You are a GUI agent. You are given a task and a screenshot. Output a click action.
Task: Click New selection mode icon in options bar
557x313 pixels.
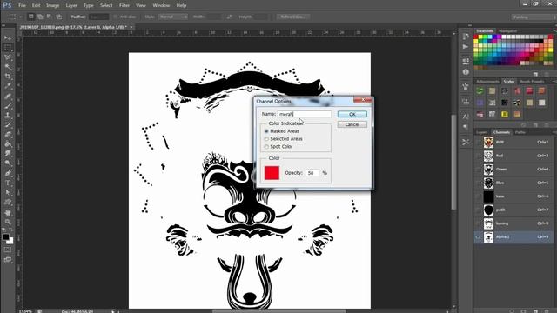point(31,17)
